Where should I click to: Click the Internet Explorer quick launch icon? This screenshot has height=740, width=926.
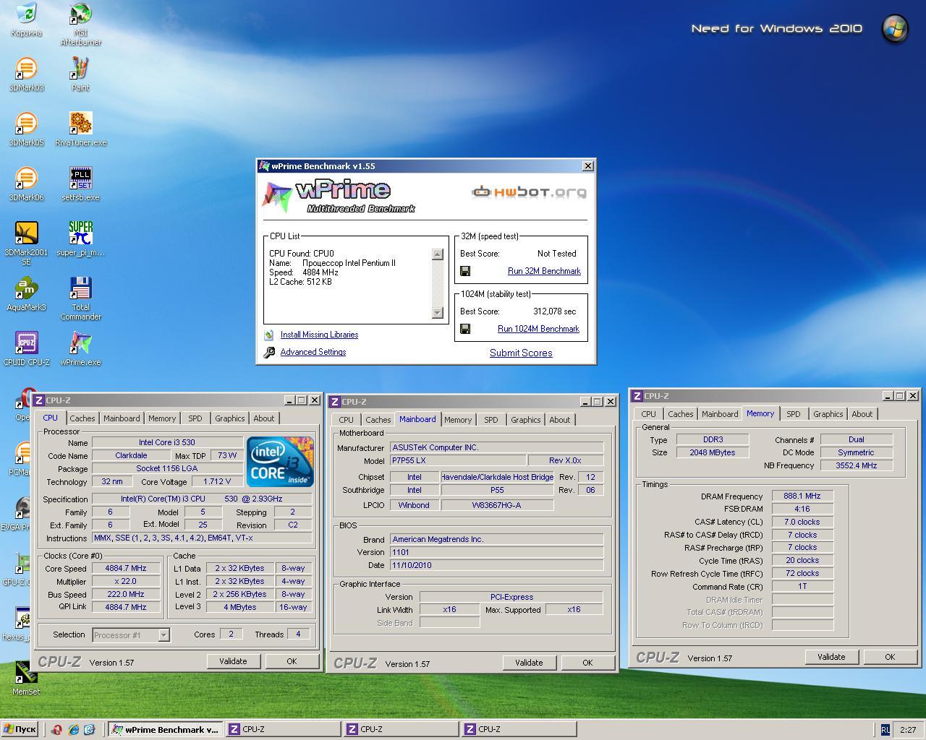(x=74, y=730)
